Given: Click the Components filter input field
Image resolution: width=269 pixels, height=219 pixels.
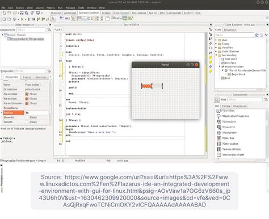Looking at the screenshot, I should point(31,30).
